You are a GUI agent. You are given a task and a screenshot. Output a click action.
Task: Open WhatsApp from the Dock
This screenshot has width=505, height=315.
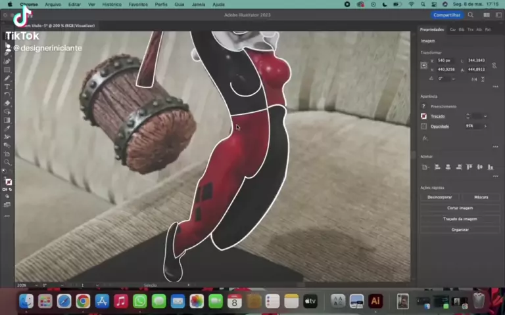140,301
